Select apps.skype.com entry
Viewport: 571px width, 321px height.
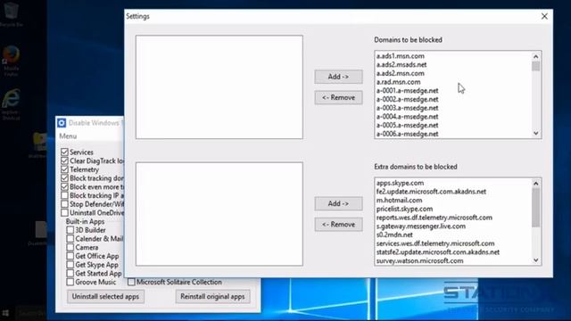click(400, 183)
